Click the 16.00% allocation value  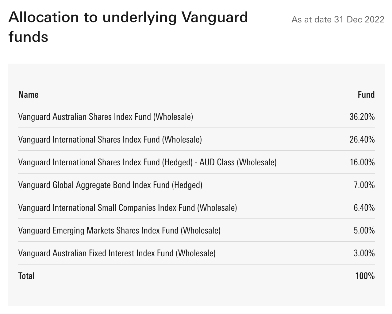362,162
